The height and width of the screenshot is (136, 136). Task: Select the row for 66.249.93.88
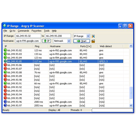(63, 72)
